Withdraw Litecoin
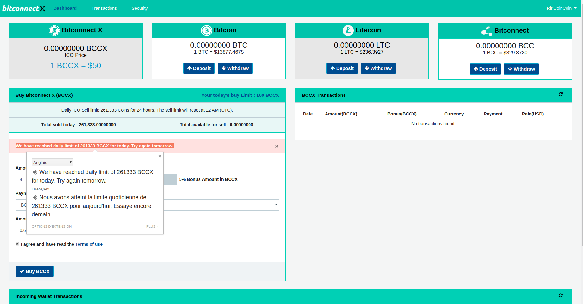 coord(378,68)
